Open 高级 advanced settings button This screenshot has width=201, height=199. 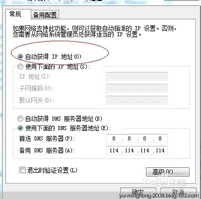pos(168,172)
